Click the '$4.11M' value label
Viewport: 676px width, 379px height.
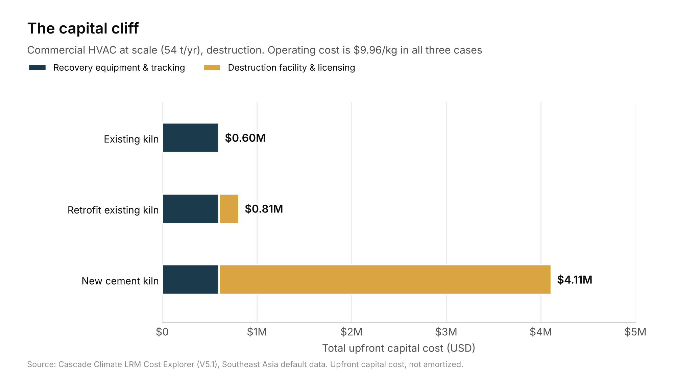(575, 280)
